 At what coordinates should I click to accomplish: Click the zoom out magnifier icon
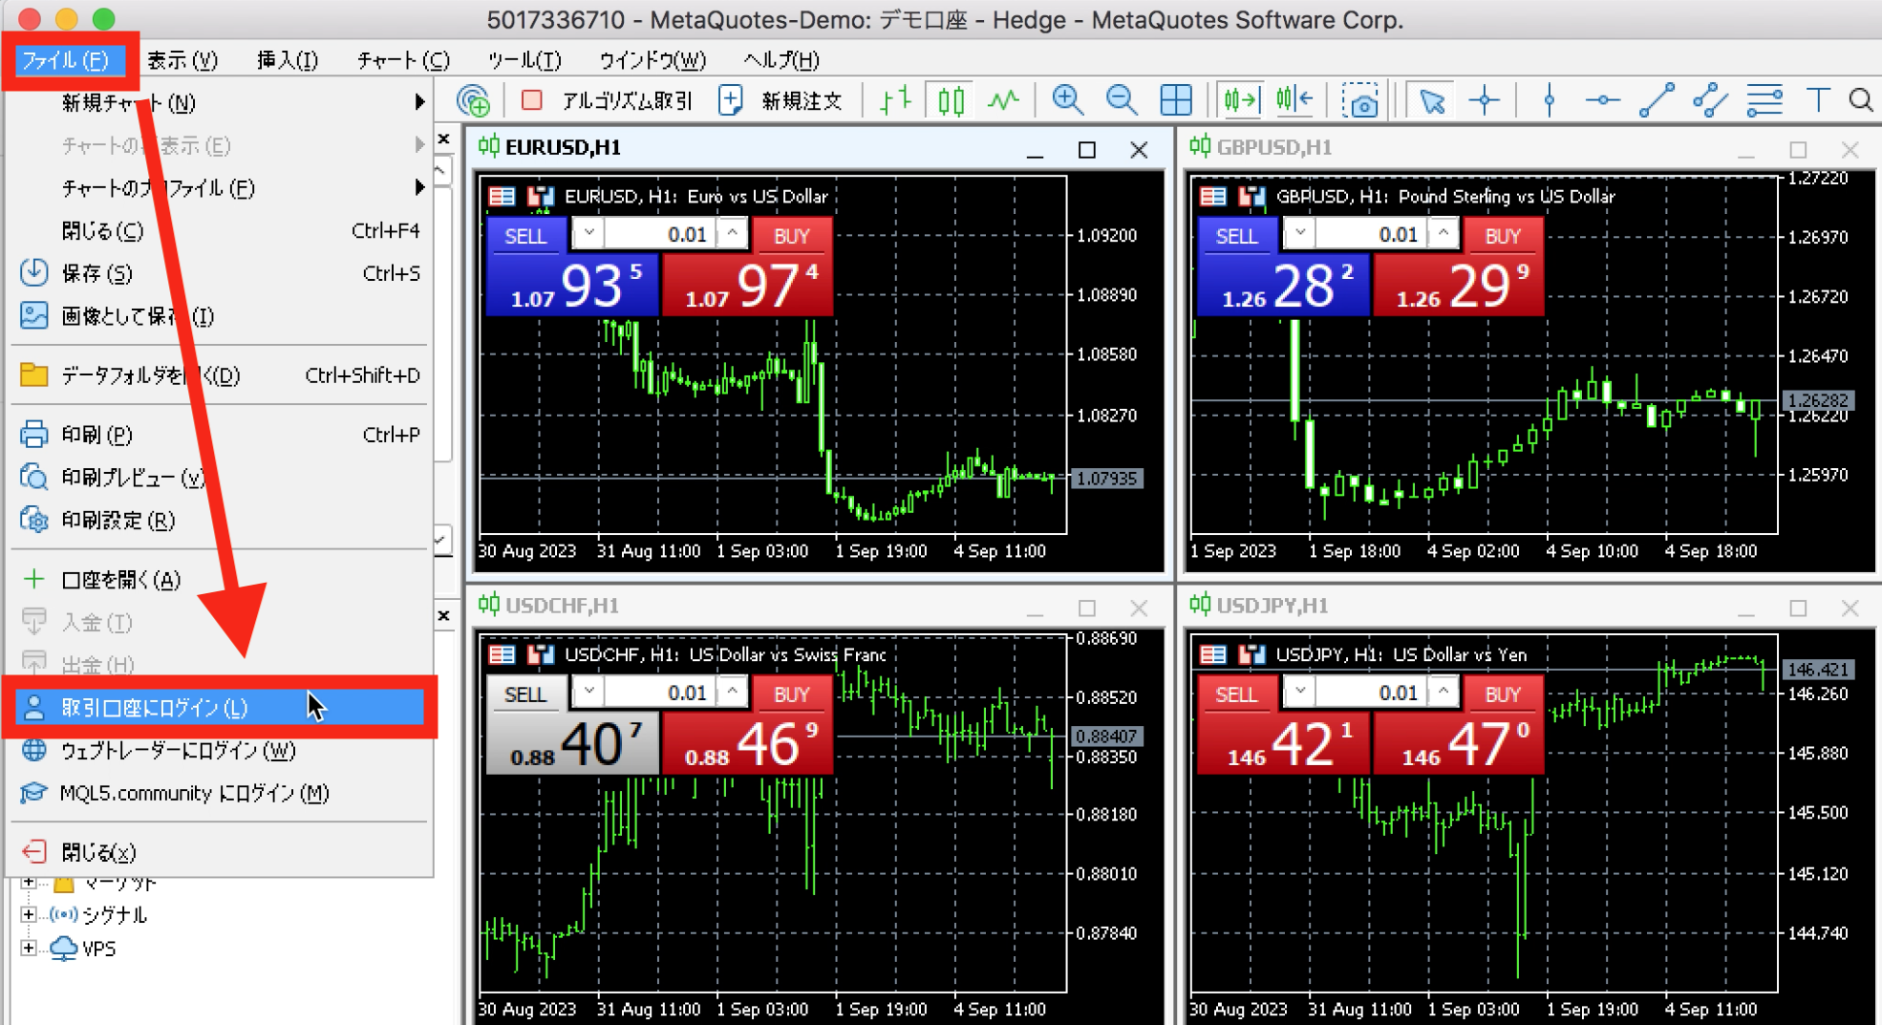coord(1122,100)
